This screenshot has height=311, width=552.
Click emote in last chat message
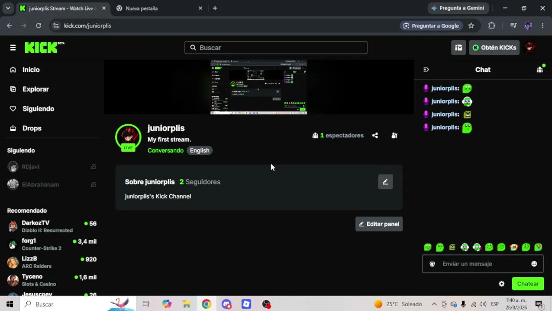pyautogui.click(x=467, y=127)
